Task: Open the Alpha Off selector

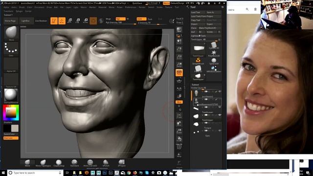Action: 11,65
